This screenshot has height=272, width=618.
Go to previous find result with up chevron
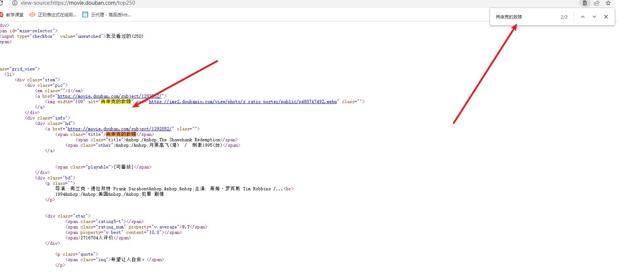(583, 17)
